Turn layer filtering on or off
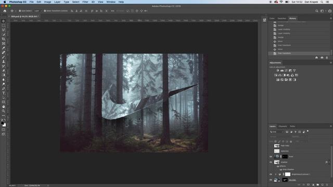Screen dimensions: 333x187 tap(308, 131)
